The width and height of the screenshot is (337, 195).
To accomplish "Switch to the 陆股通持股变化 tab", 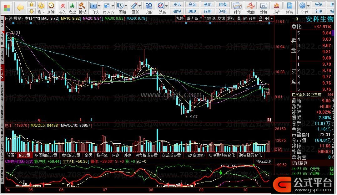I will click(x=222, y=155).
